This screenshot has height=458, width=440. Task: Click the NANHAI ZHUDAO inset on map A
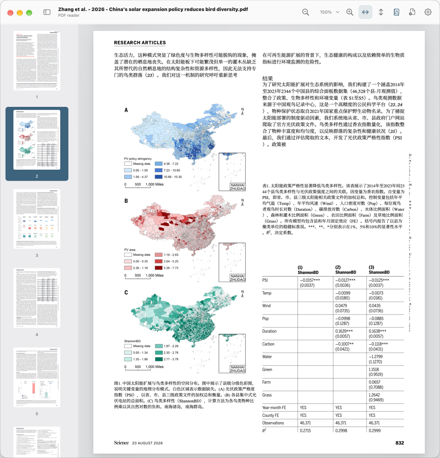point(232,172)
